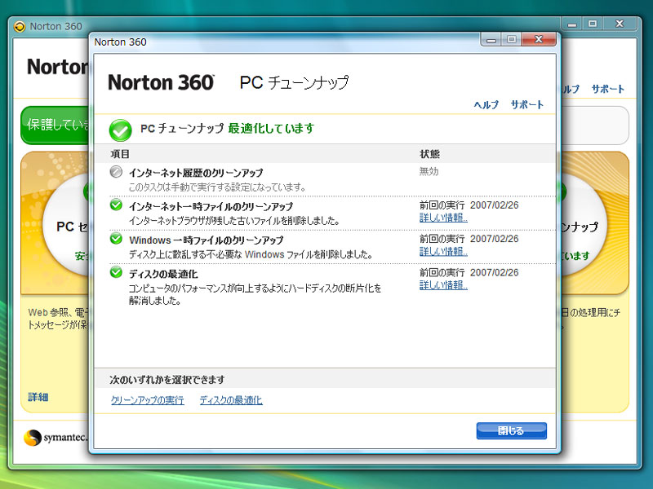Click the gray disabled icon for インターネット履歴のクリーンアップ
This screenshot has height=489, width=653.
point(116,172)
